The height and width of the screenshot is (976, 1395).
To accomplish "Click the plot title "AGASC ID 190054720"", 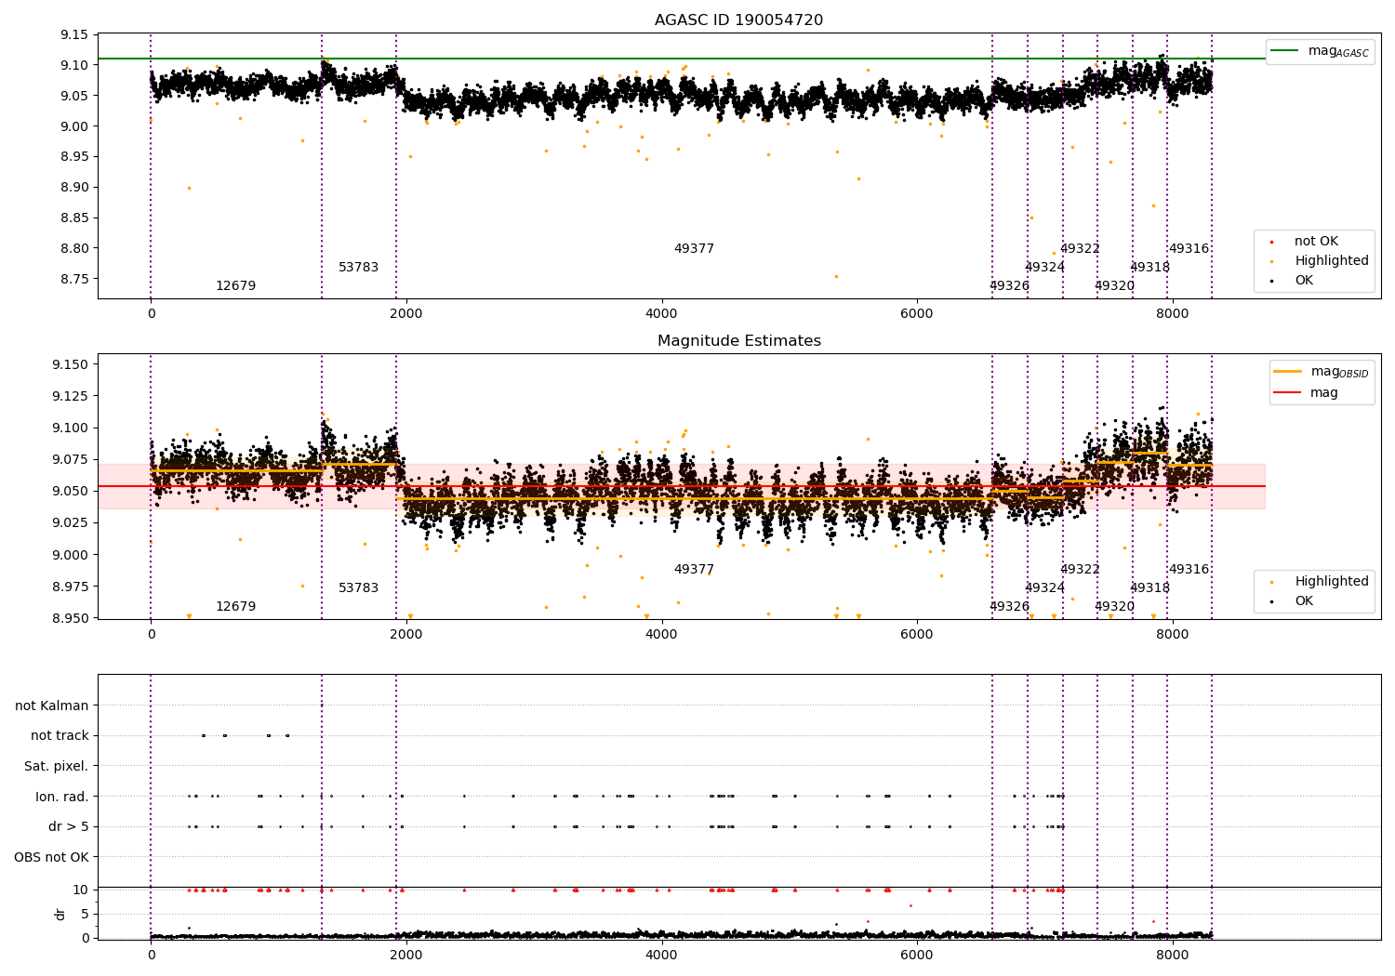I will pyautogui.click(x=738, y=20).
